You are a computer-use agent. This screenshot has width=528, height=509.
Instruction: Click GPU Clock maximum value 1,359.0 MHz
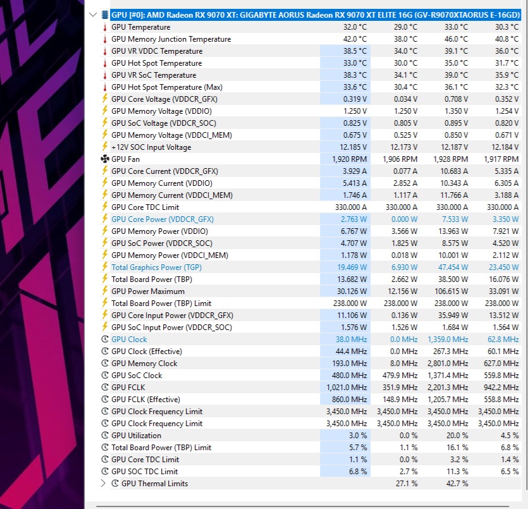448,340
